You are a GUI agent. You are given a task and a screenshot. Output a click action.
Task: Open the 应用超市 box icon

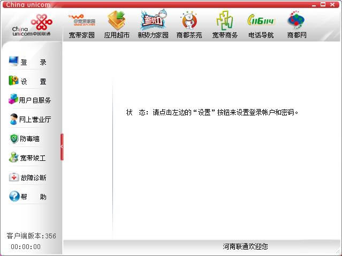coord(117,20)
